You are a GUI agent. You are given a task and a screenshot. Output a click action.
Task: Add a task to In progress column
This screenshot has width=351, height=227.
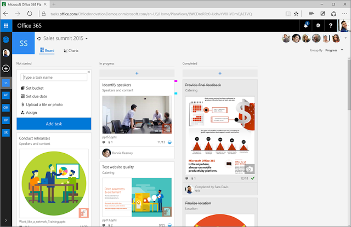pos(137,73)
